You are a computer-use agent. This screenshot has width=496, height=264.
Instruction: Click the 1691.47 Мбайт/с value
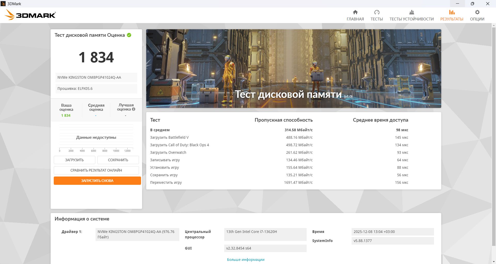[298, 182]
